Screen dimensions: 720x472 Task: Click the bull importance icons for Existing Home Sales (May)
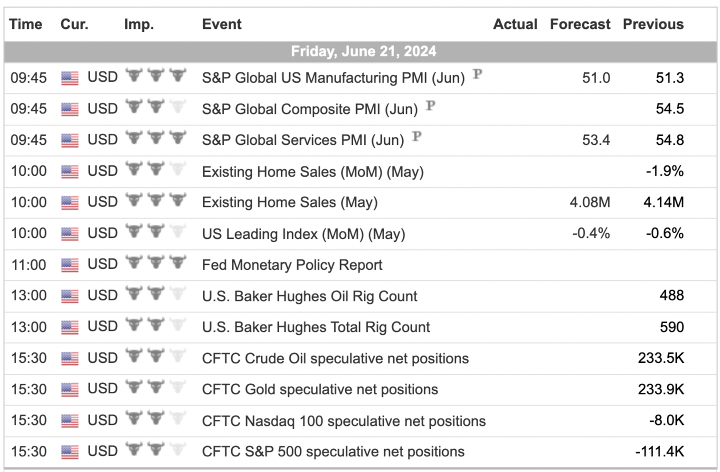[x=156, y=201]
